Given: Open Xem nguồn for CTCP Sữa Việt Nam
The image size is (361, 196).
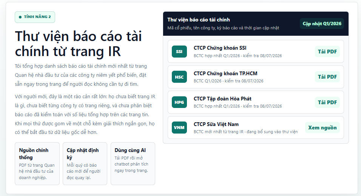Looking at the screenshot, I should pos(322,128).
